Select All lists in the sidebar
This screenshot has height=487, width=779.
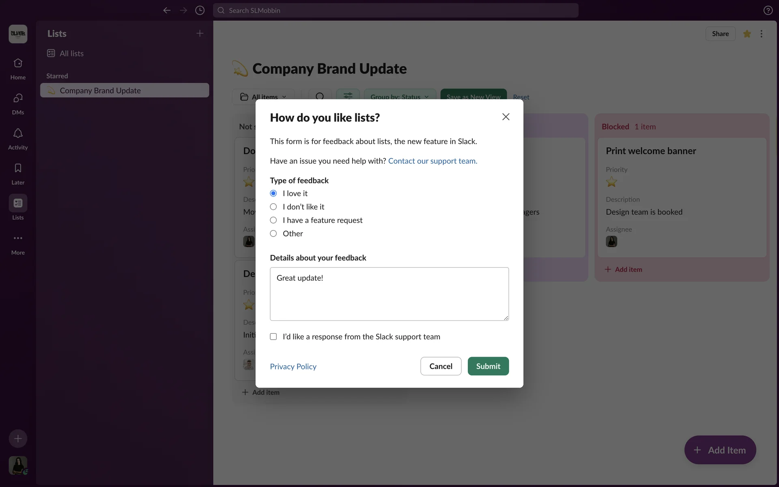point(71,54)
